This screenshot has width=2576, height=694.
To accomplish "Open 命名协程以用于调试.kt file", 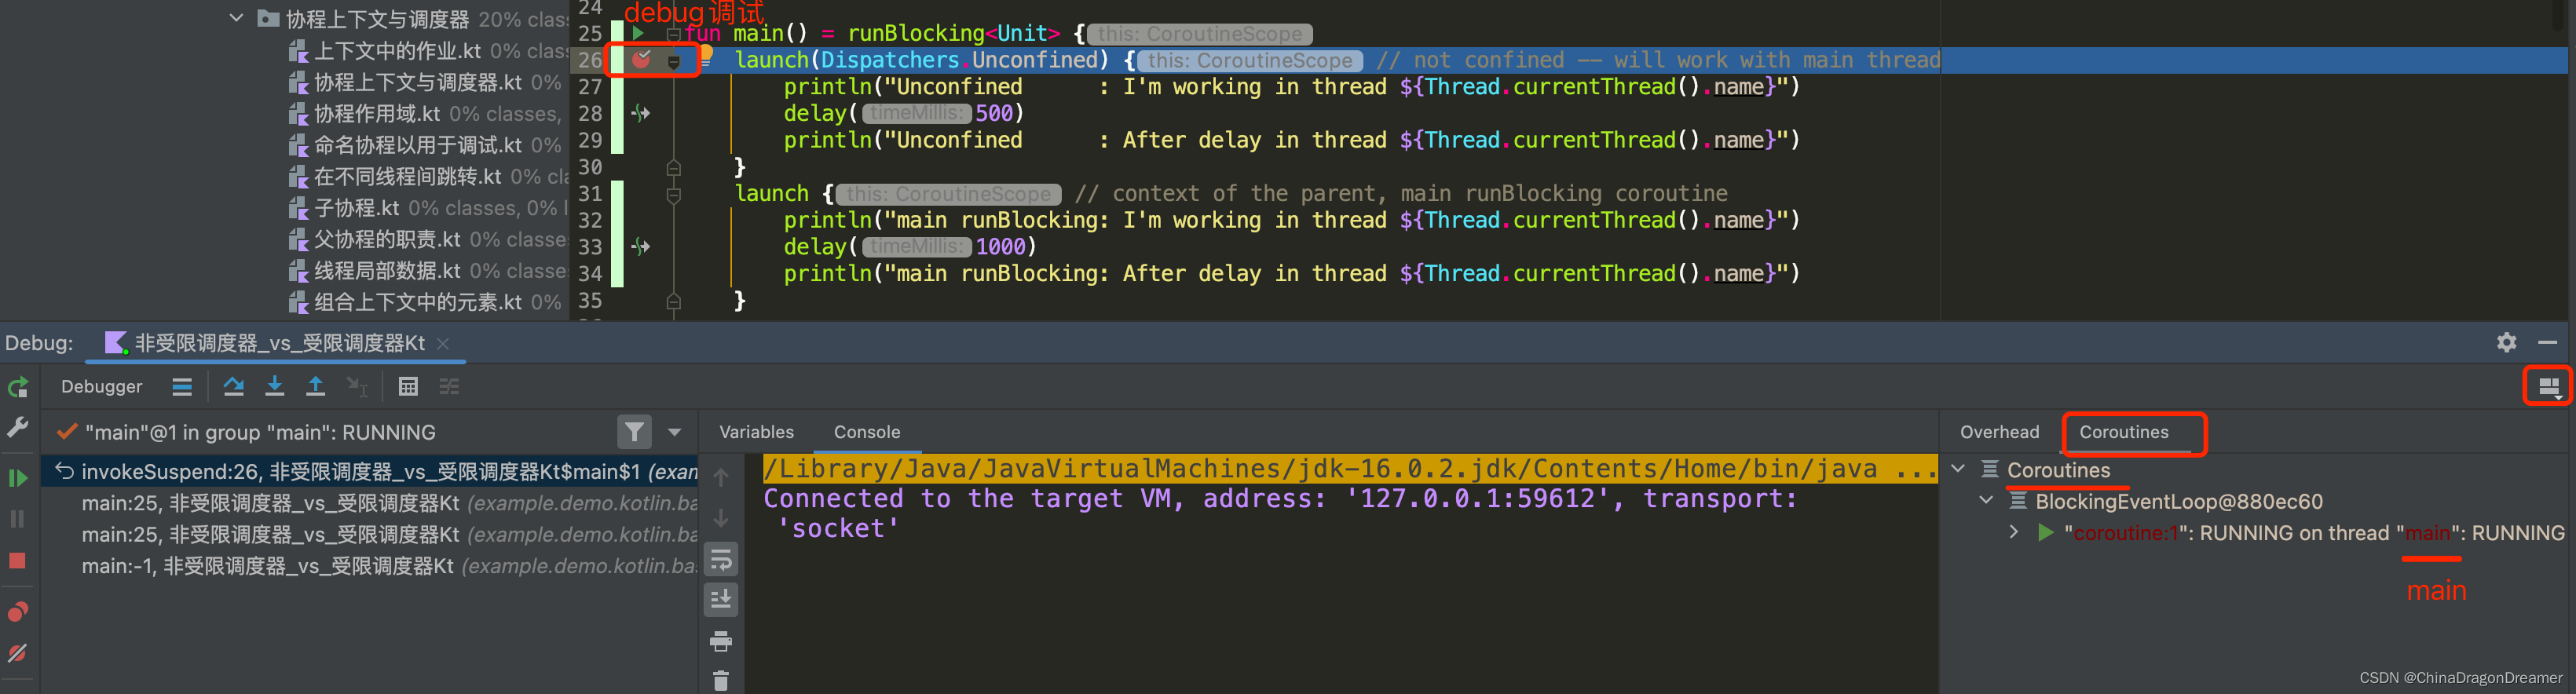I will click(417, 145).
